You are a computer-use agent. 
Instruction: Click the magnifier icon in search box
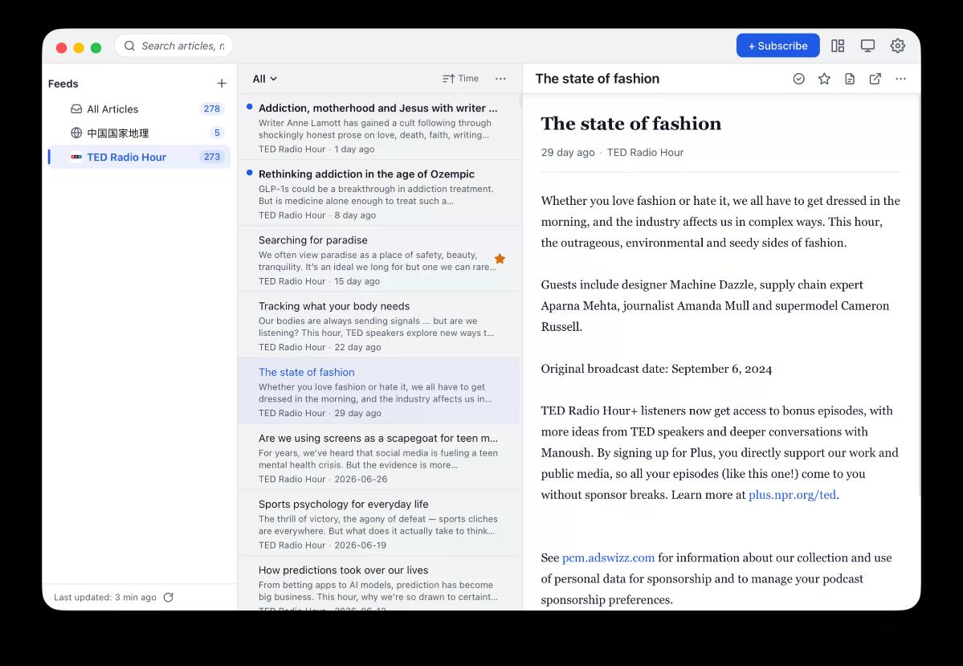129,46
